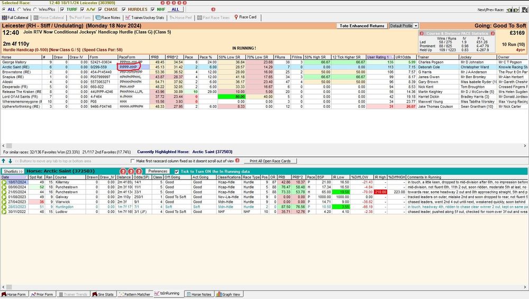
Task: Switch to the Horse Form tab
Action: click(x=14, y=294)
